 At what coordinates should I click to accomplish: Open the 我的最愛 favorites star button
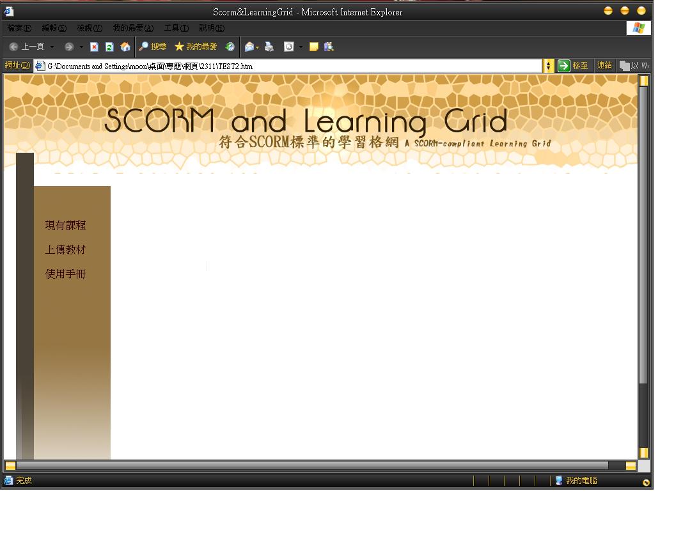[196, 47]
